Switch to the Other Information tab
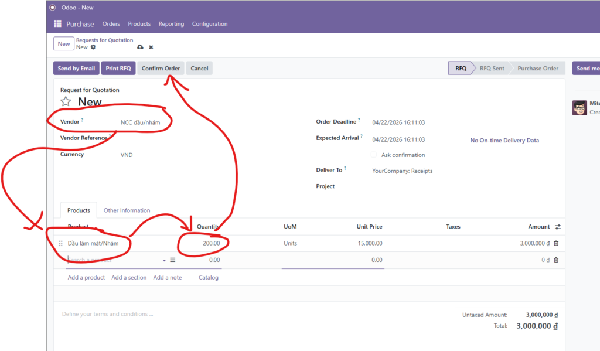Image resolution: width=600 pixels, height=351 pixels. click(x=127, y=210)
